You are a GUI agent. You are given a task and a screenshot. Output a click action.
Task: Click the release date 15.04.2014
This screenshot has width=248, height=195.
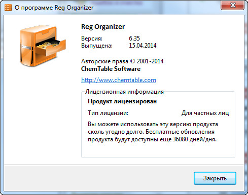coord(143,46)
